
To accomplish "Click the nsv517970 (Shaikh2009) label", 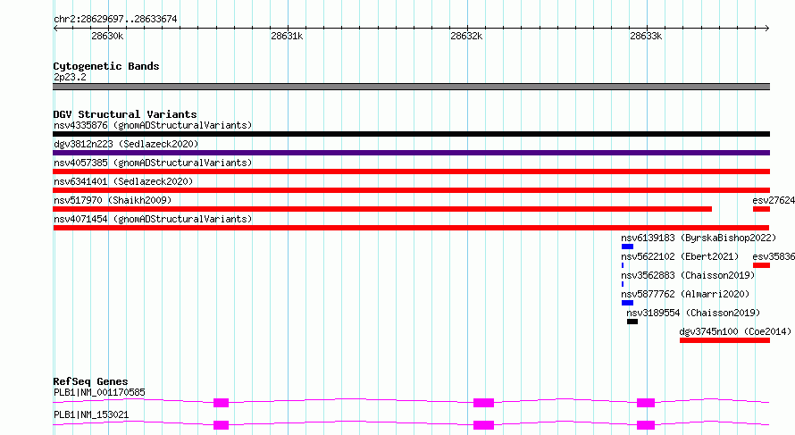I will 113,200.
